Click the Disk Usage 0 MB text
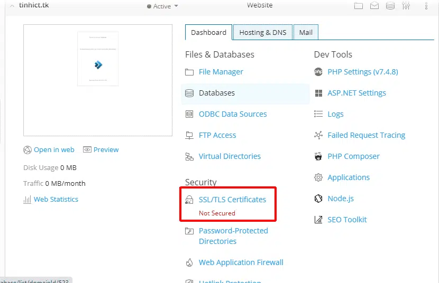The height and width of the screenshot is (283, 439). click(x=50, y=167)
